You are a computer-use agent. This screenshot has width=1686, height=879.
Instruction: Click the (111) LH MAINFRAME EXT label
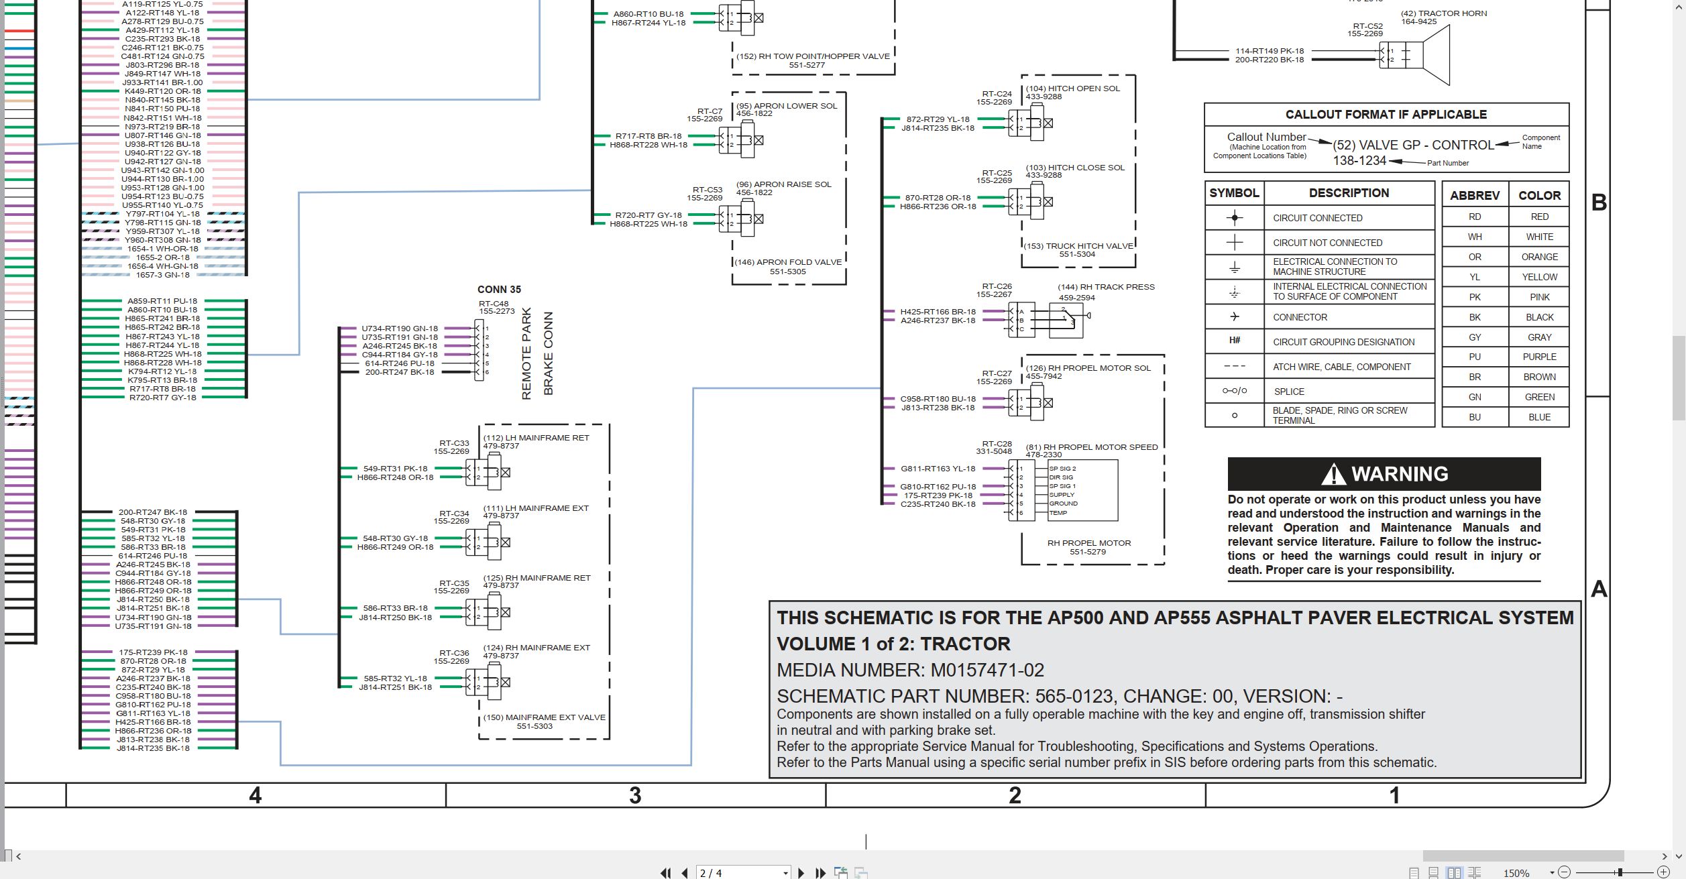(536, 508)
